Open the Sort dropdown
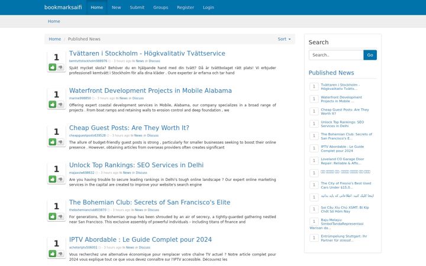Screen dimensions: 426x266 point(284,39)
